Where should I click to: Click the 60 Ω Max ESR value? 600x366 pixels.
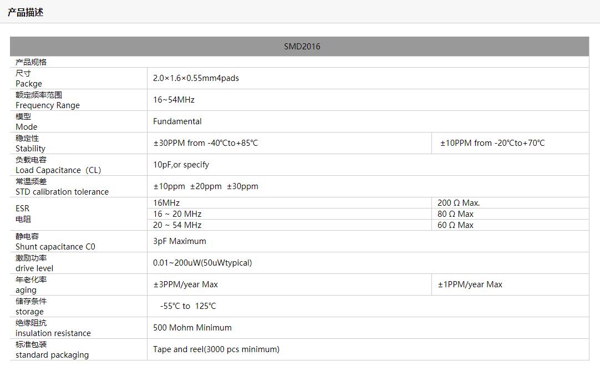click(455, 225)
